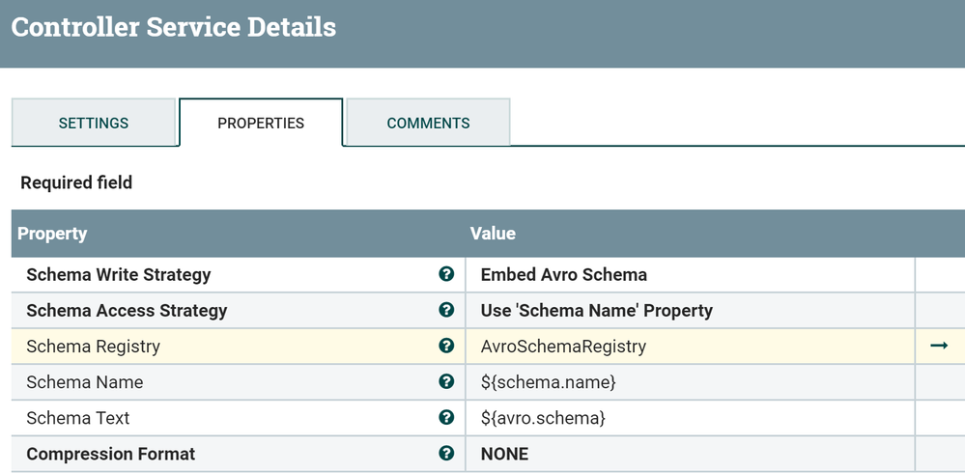Image resolution: width=965 pixels, height=473 pixels.
Task: Switch to the Comments tab
Action: coord(428,123)
